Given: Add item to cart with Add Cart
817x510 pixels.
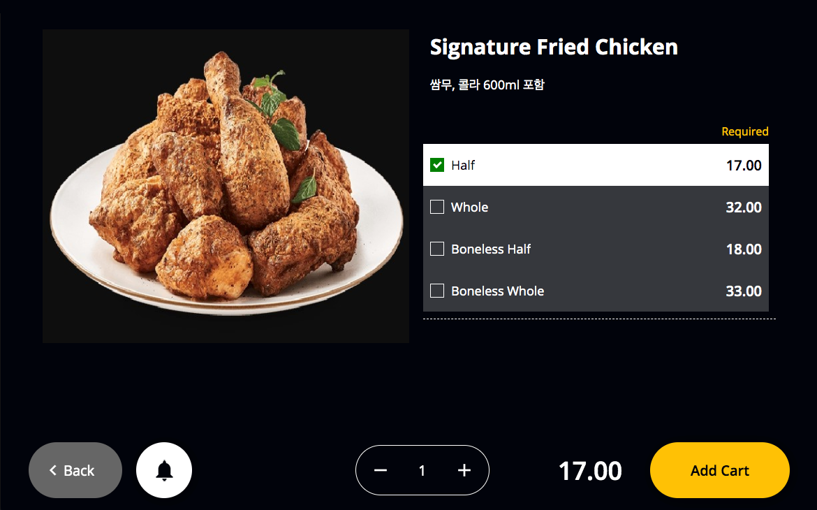Looking at the screenshot, I should [x=719, y=470].
